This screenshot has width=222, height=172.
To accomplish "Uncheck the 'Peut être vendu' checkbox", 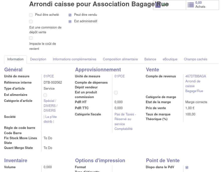I will click(x=70, y=15).
